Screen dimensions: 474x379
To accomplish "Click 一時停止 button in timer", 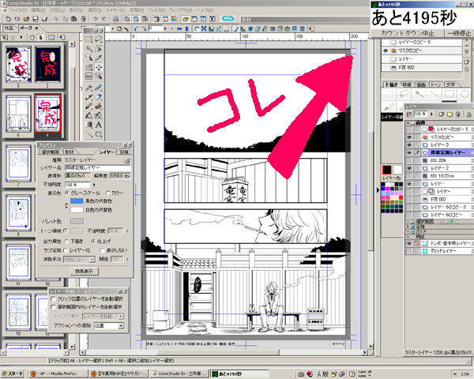I will 459,33.
